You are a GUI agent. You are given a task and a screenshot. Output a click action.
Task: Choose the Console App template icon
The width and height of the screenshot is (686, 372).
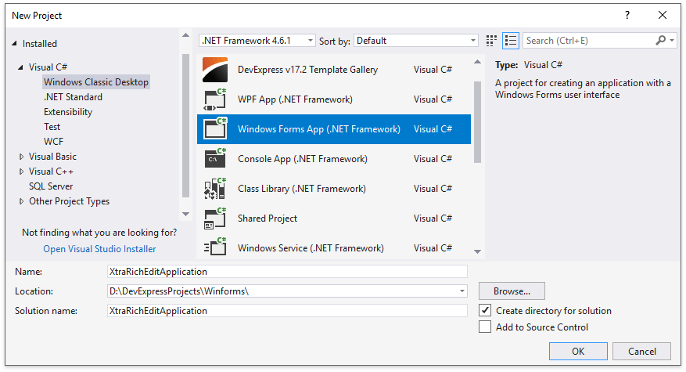click(215, 159)
